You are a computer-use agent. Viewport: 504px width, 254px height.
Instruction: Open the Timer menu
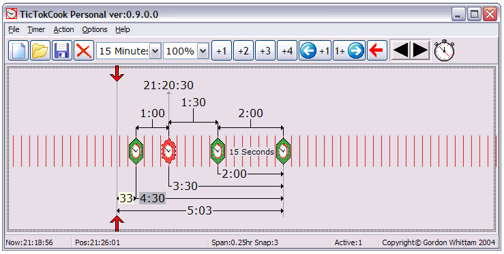[x=36, y=29]
